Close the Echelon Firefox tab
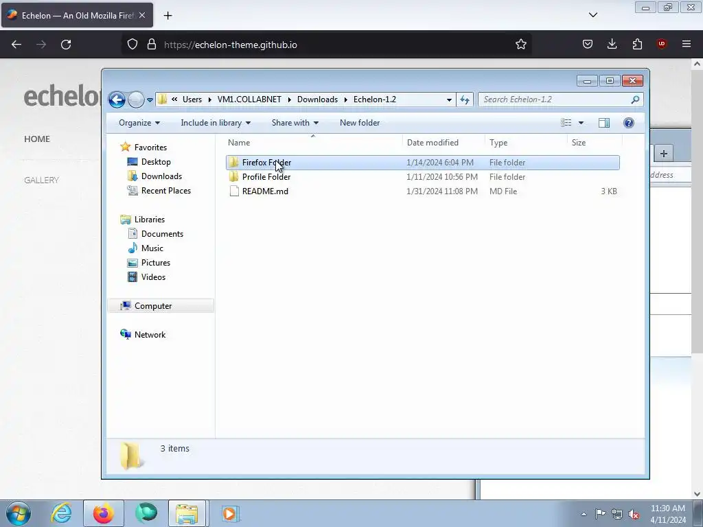703x527 pixels. pos(142,15)
